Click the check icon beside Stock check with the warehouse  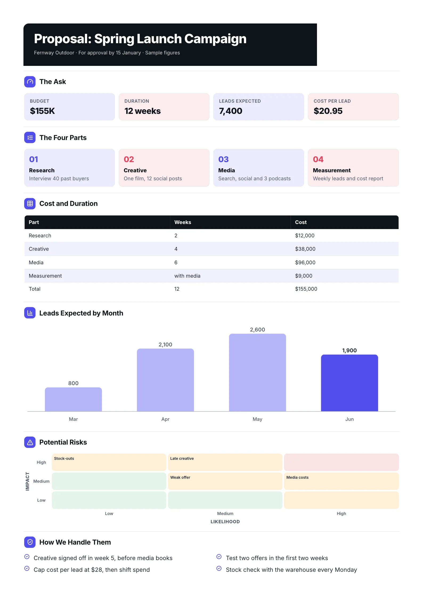pyautogui.click(x=219, y=568)
